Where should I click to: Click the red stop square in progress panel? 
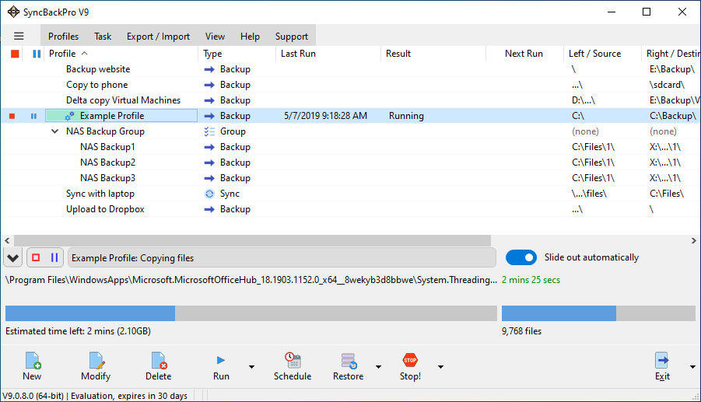tap(36, 257)
